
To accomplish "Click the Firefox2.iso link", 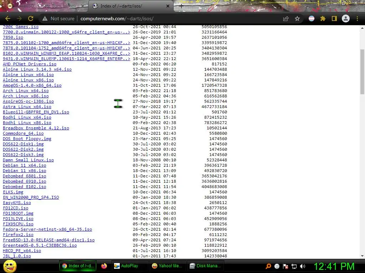I will [18, 235].
